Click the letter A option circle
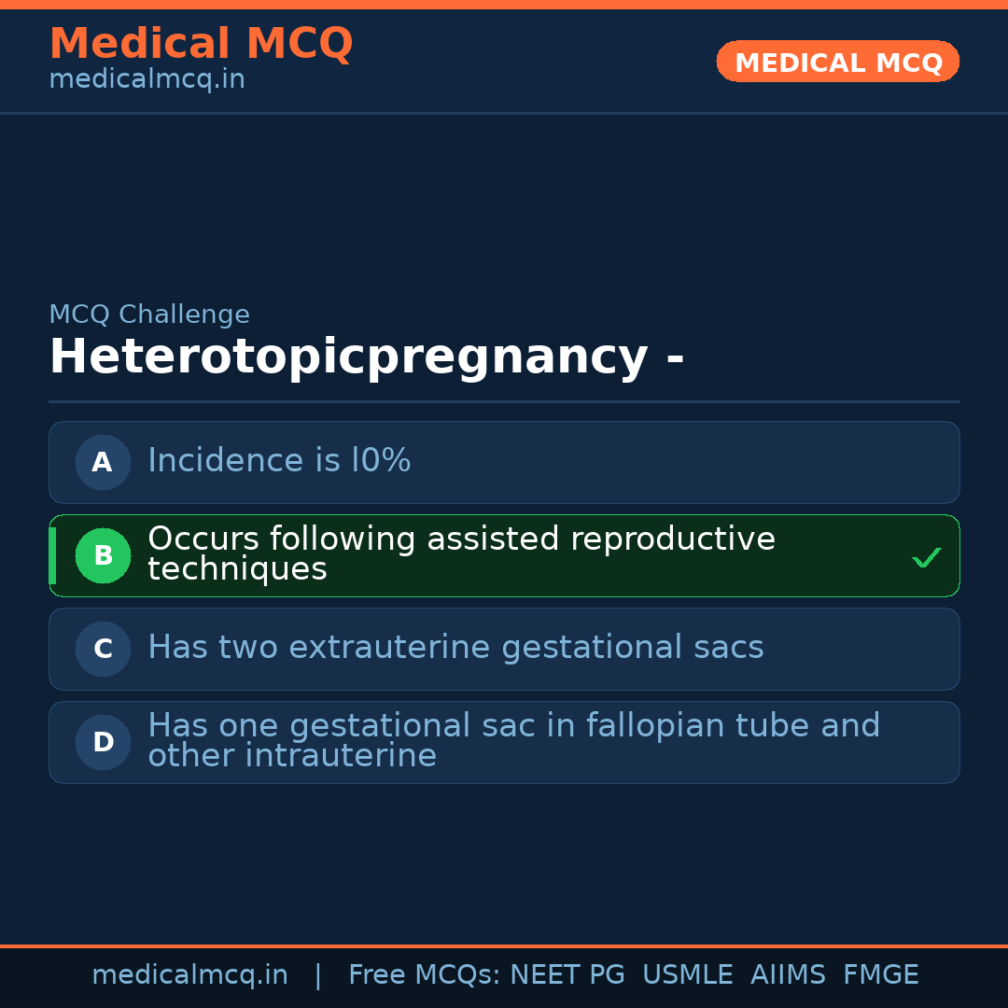 [x=103, y=462]
